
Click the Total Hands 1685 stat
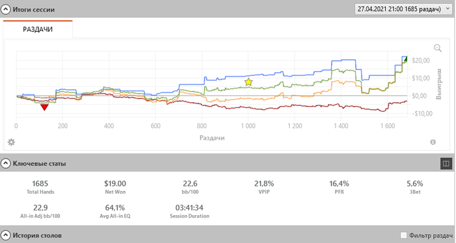(x=40, y=187)
